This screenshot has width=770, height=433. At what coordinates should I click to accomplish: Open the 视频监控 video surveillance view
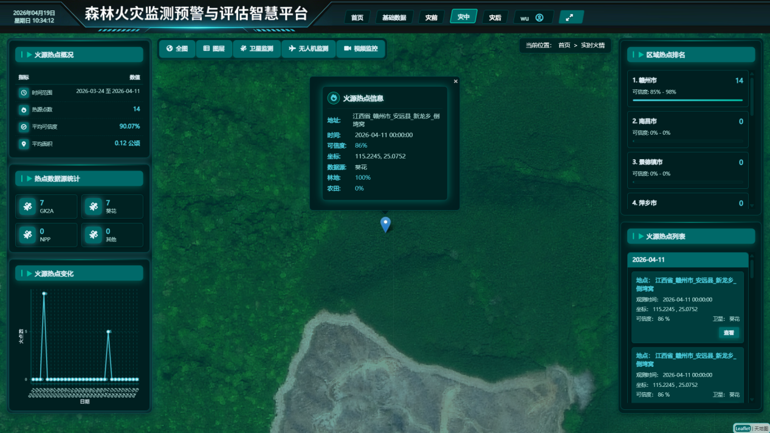click(361, 49)
